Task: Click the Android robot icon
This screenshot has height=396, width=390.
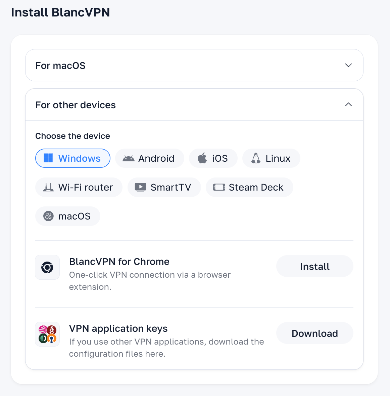Action: 128,158
